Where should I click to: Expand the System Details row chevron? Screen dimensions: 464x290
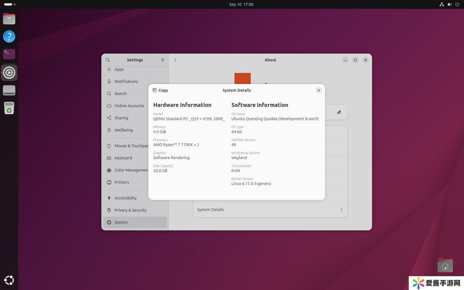click(341, 210)
